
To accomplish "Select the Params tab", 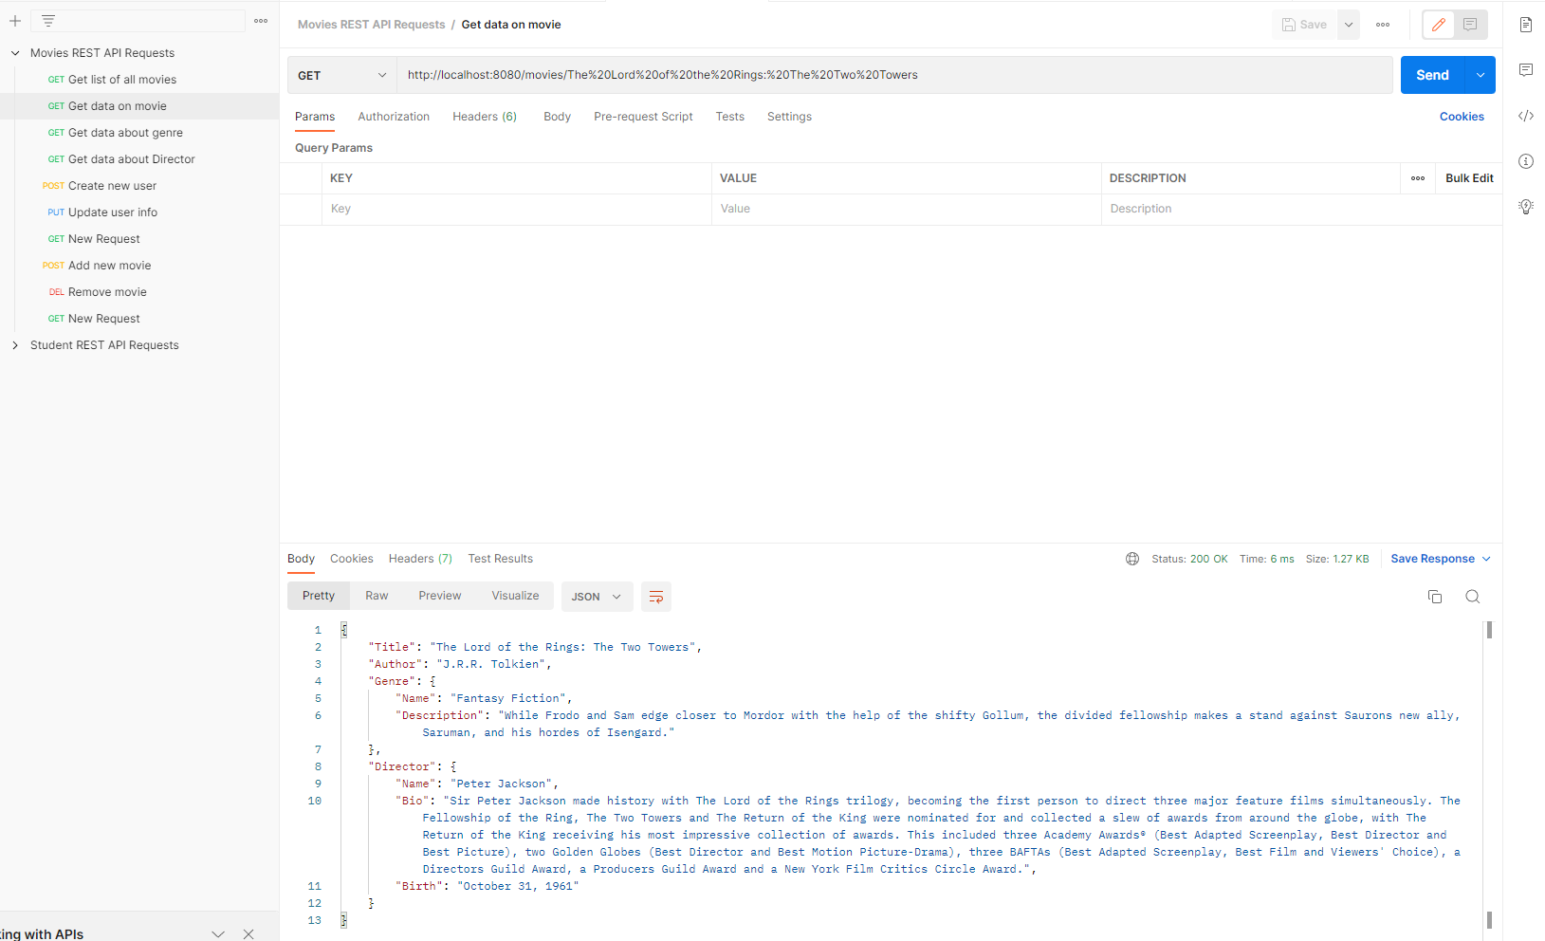I will point(315,117).
